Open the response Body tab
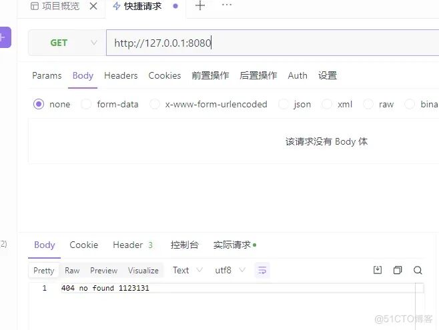The width and height of the screenshot is (439, 330). 45,245
